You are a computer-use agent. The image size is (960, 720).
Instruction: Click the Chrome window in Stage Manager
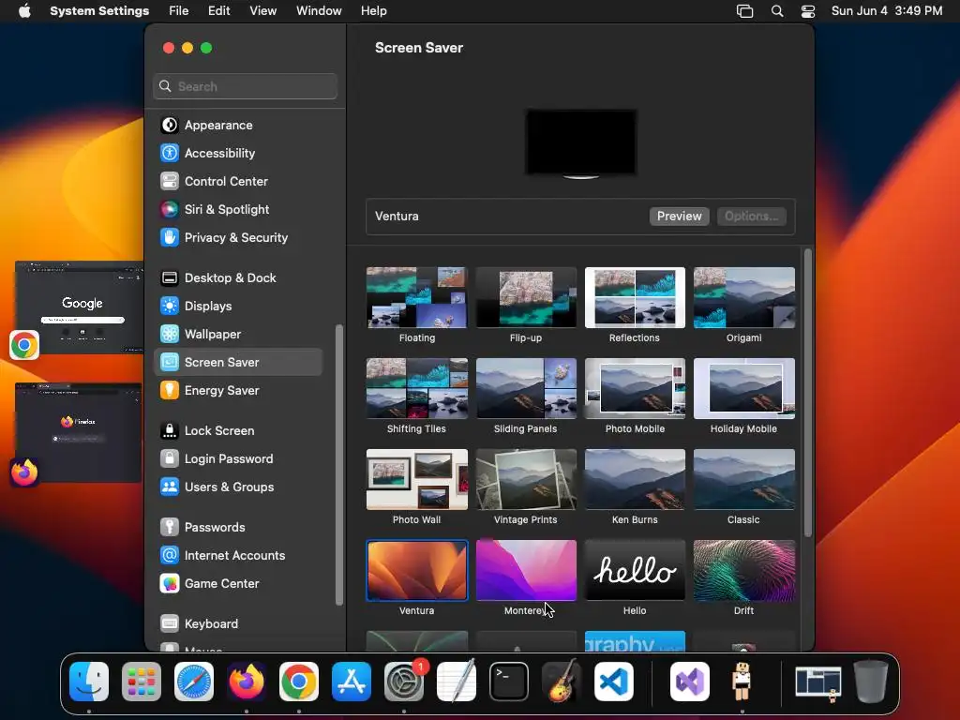pyautogui.click(x=79, y=307)
